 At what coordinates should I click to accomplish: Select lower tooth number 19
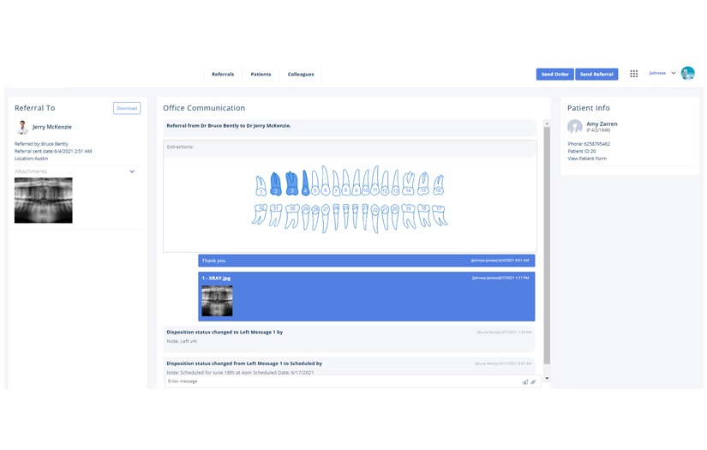click(409, 217)
